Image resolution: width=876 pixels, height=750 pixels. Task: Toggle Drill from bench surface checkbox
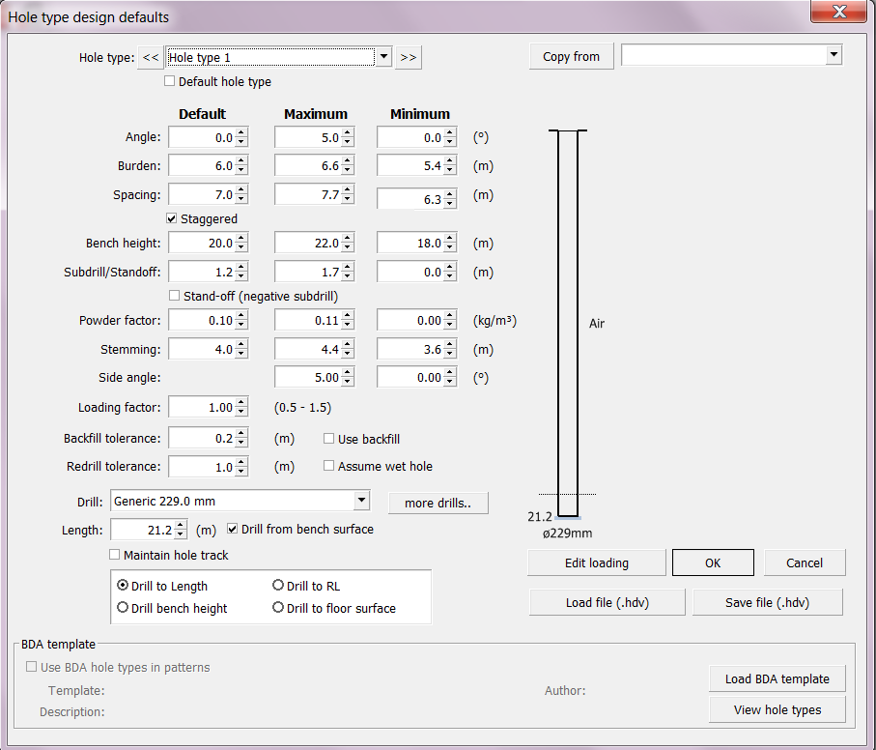tap(233, 529)
